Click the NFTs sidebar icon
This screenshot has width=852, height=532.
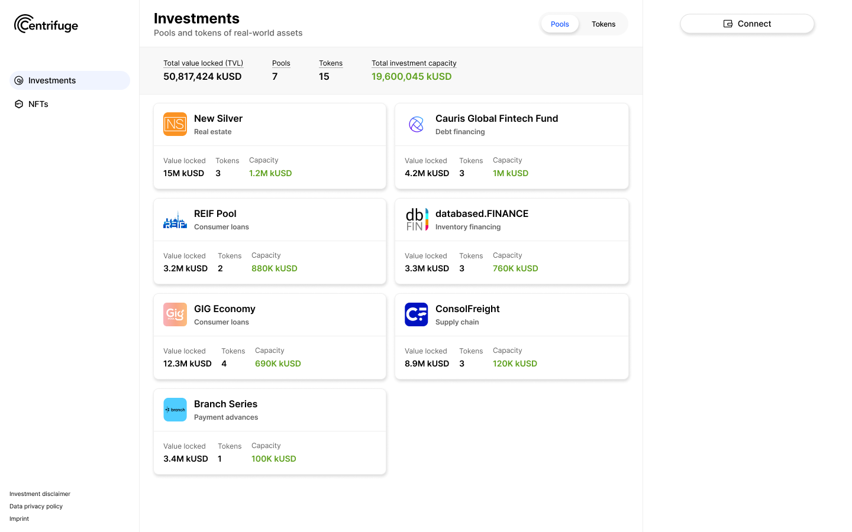tap(19, 104)
